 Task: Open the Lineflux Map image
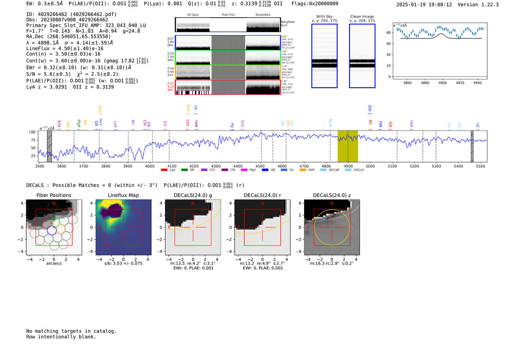[123, 227]
